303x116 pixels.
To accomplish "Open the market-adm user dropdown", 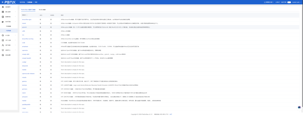I will point(297,2).
